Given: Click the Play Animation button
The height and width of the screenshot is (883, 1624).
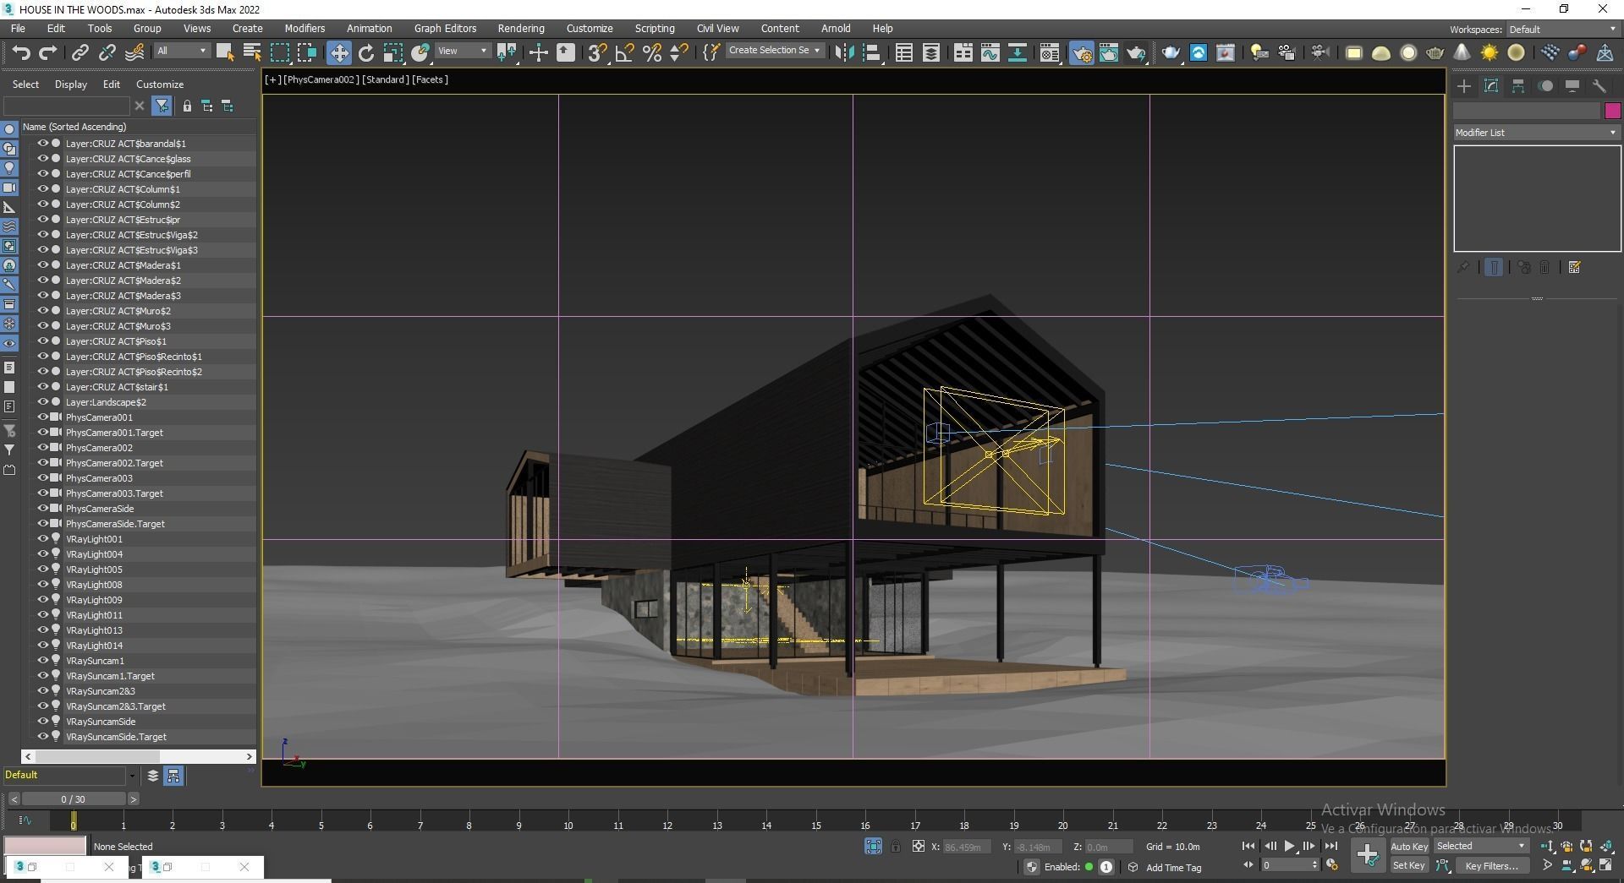Looking at the screenshot, I should [1289, 846].
